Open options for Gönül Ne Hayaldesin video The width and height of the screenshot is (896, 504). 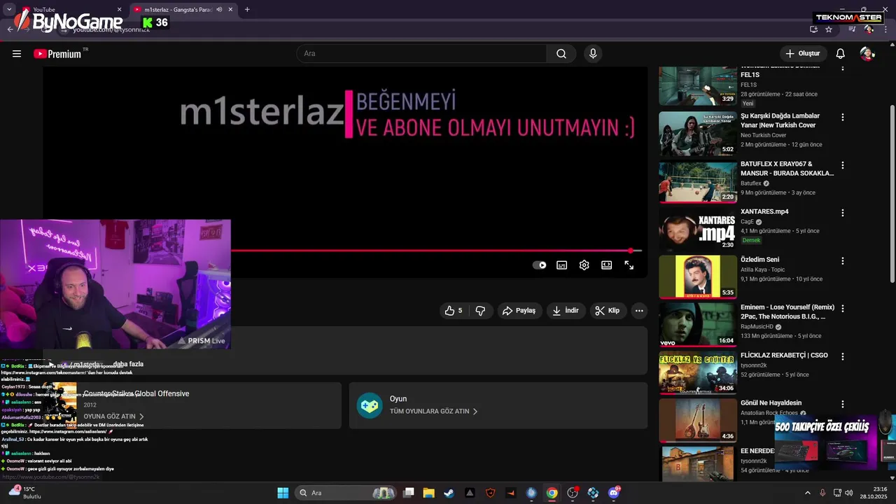[x=843, y=404]
